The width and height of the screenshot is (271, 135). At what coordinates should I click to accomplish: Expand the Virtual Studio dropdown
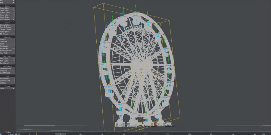coord(7,17)
